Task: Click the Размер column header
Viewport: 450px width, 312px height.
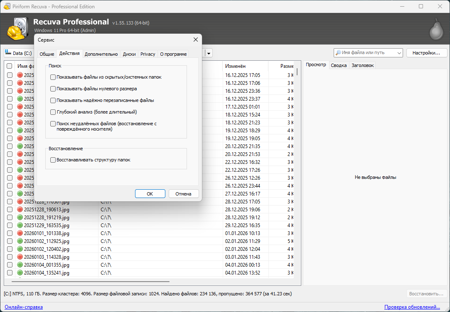Action: coord(281,66)
